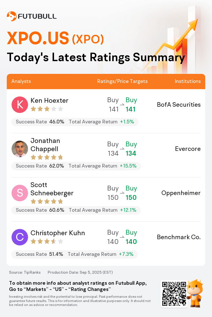The height and width of the screenshot is (317, 212).
Task: Open Evercore institution name
Action: 188,149
